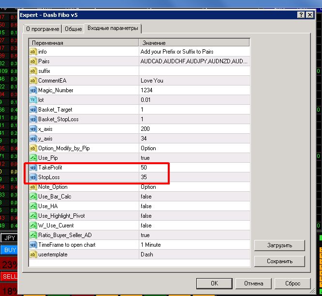Viewport: 322px width, 296px height.
Task: Select the Basket_StopLoss variable name
Action: tap(59, 119)
